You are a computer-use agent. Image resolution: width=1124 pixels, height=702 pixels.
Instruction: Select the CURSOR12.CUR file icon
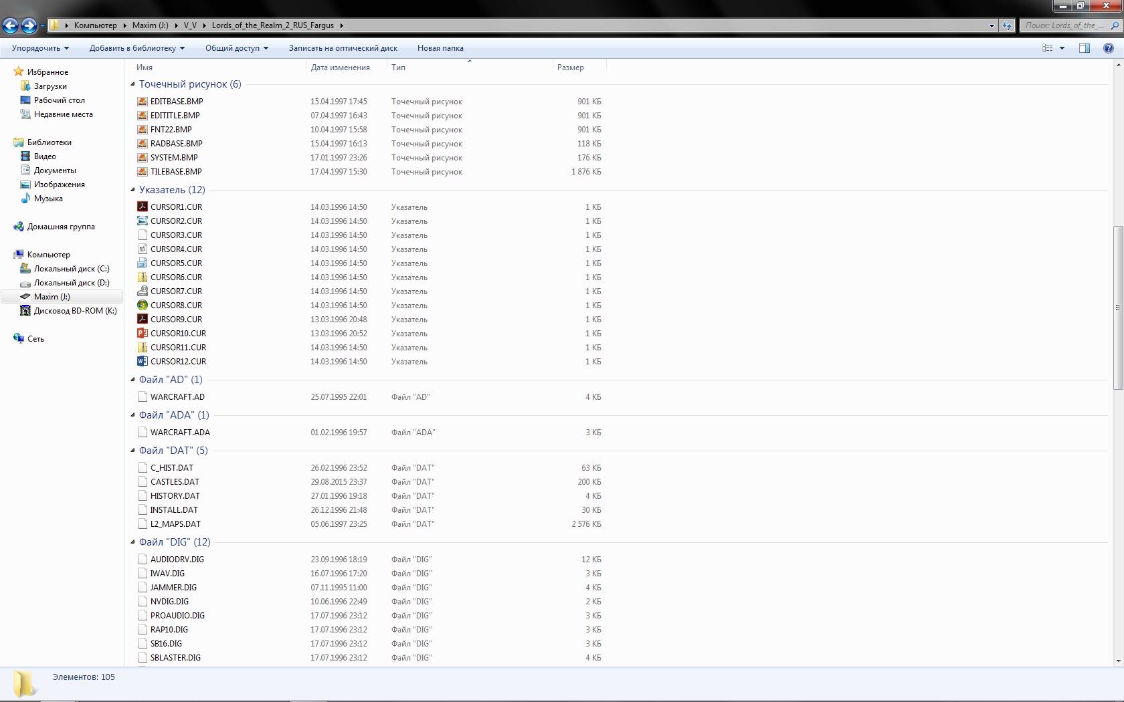(143, 362)
